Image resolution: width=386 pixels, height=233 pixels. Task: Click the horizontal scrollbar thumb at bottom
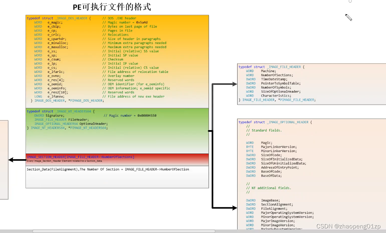124,231
